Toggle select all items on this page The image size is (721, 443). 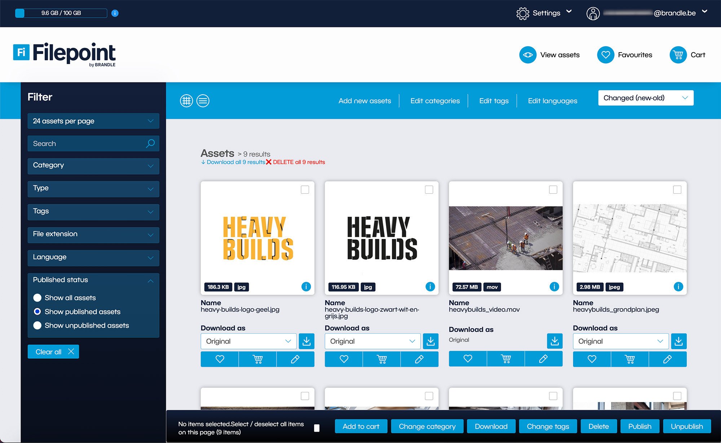click(317, 428)
